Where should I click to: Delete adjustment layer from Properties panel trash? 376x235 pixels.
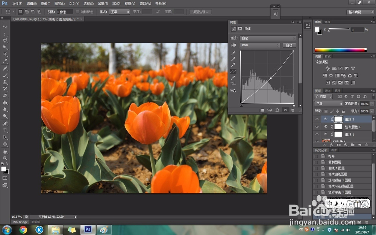click(293, 110)
